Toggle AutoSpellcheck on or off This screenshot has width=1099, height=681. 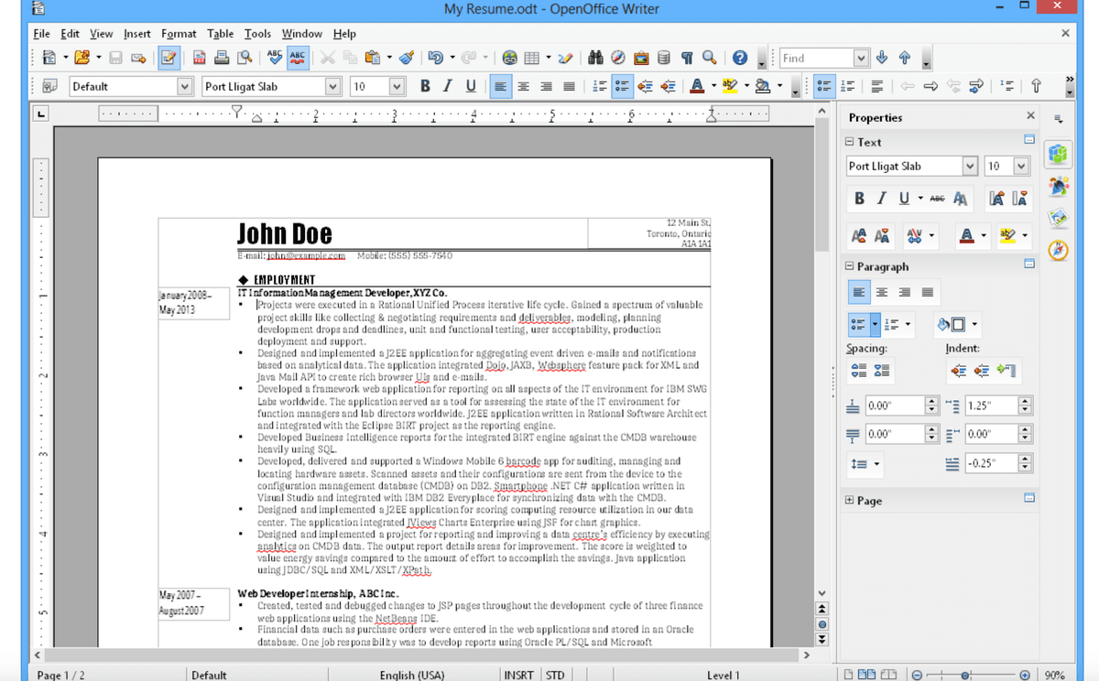[x=296, y=56]
